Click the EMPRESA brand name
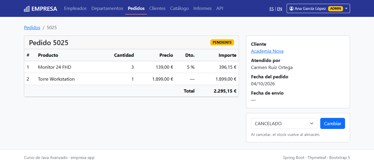The image size is (374, 163). point(44,9)
